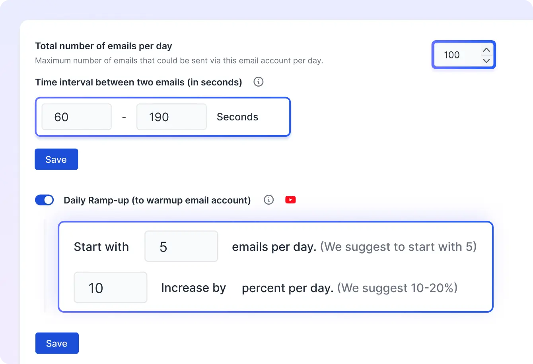Click the Start with emails field showing 5

[x=181, y=247]
